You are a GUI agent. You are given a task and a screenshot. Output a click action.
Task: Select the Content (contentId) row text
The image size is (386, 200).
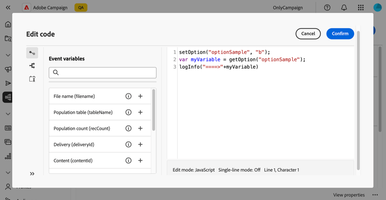tap(73, 161)
